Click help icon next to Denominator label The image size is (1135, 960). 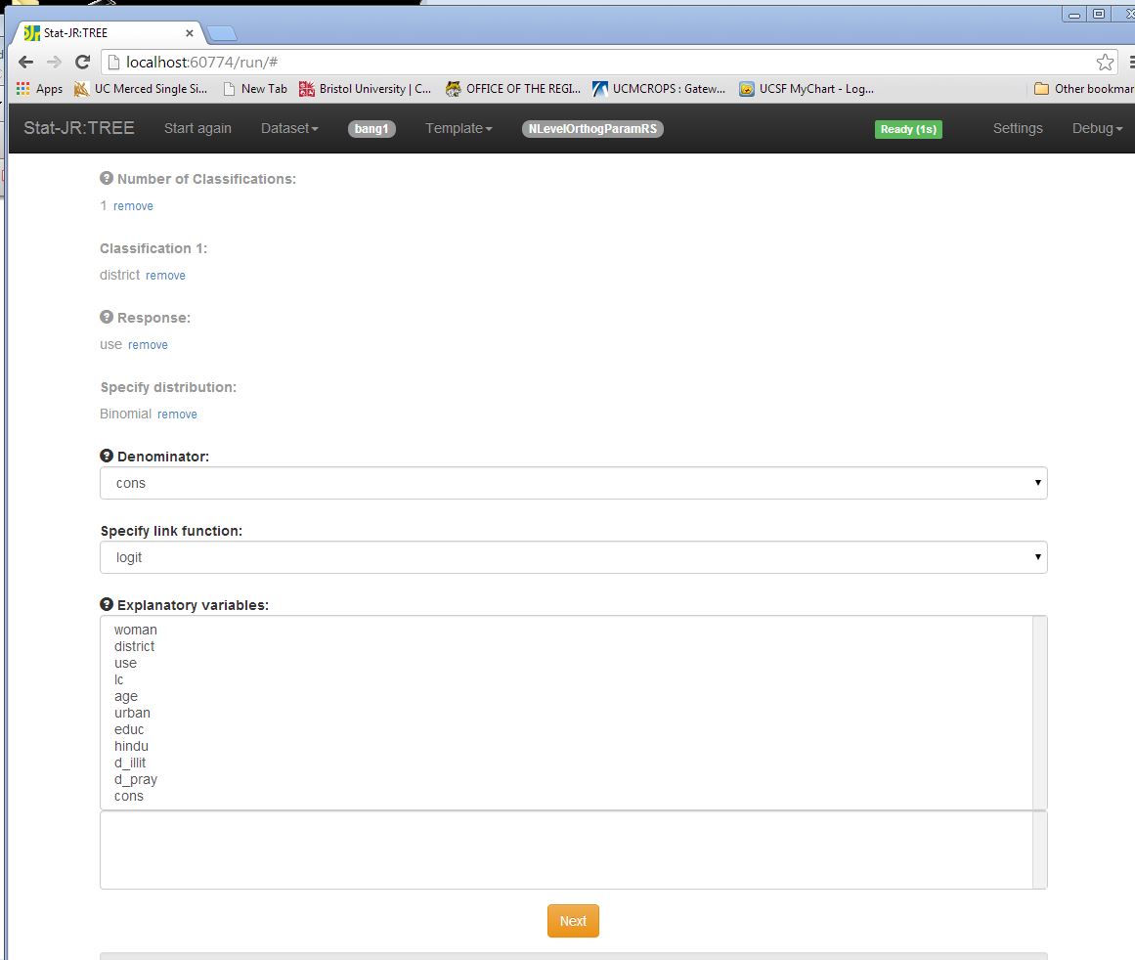pos(107,457)
